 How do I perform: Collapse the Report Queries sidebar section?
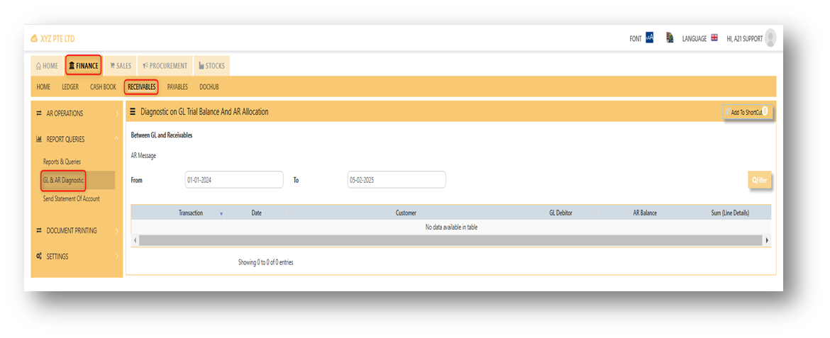[77, 139]
